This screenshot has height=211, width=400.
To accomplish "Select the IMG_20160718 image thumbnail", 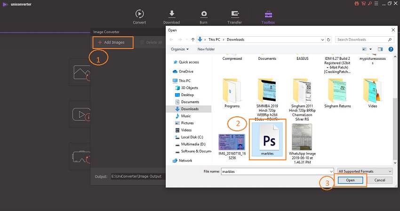I will click(x=232, y=146).
